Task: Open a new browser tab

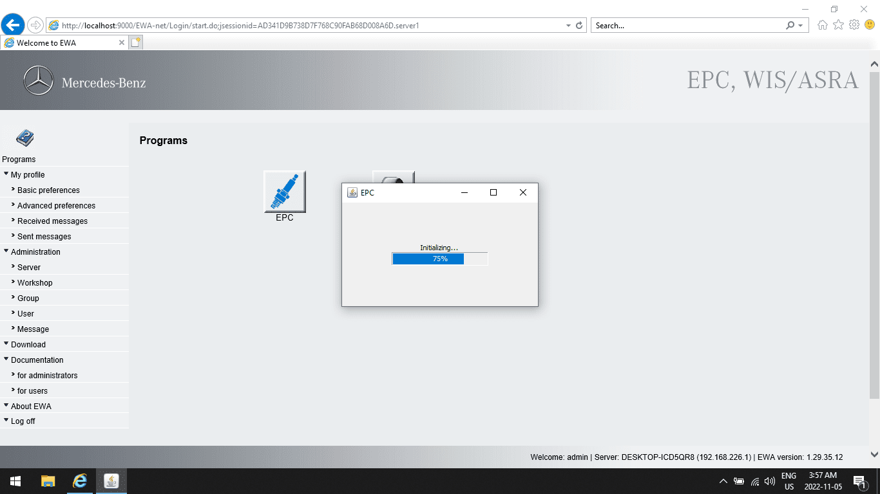Action: pos(135,42)
